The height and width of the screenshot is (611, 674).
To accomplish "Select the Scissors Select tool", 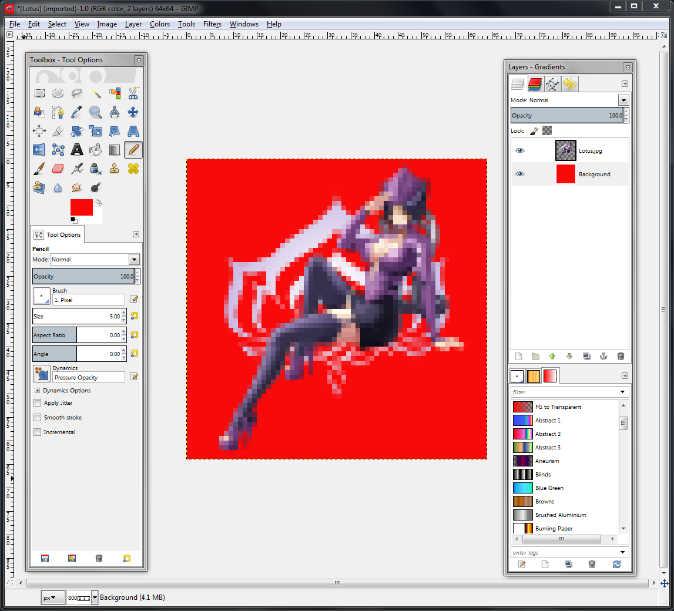I will [x=133, y=93].
